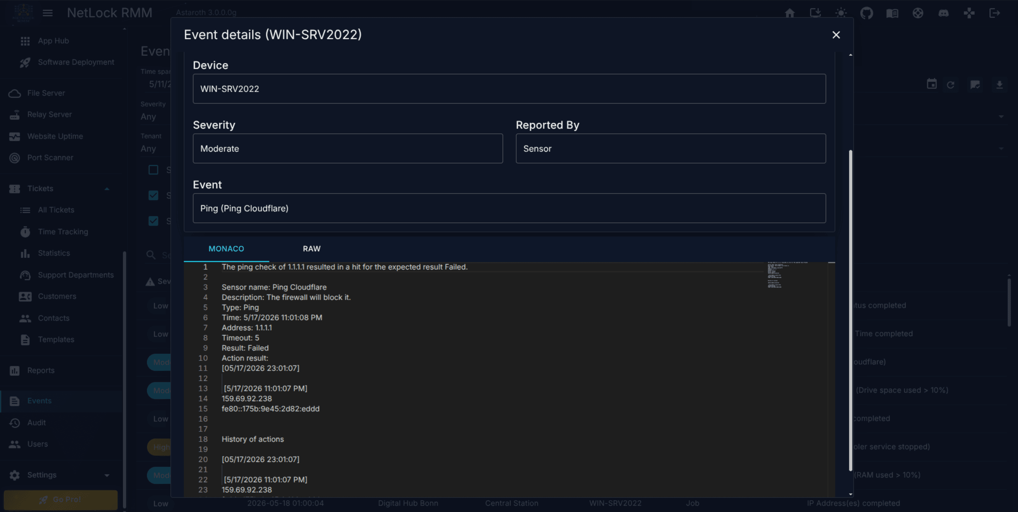Click the Event field Ping (Ping Cloudflare)
Viewport: 1018px width, 512px height.
pyautogui.click(x=509, y=208)
